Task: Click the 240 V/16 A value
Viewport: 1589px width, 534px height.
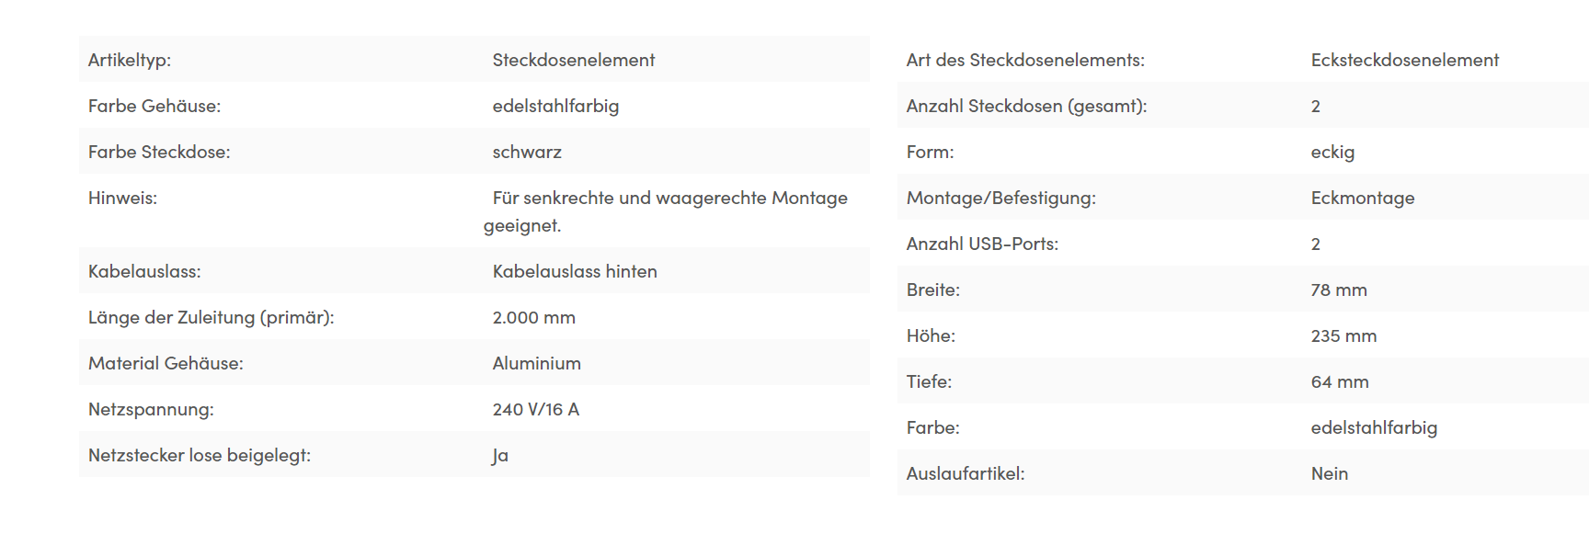Action: tap(535, 409)
